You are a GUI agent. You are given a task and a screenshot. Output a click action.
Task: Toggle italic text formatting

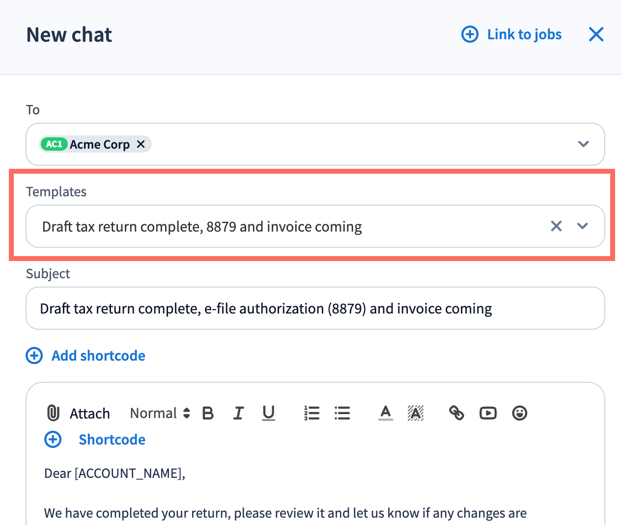coord(238,413)
